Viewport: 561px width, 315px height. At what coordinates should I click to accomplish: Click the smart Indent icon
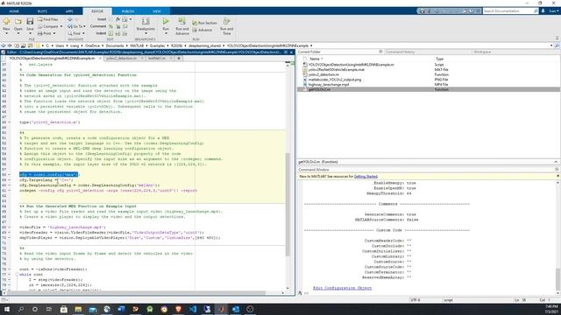click(111, 33)
